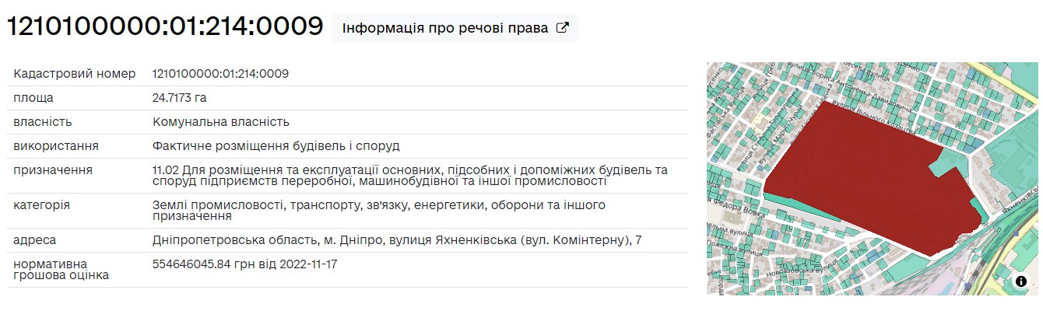Click the large cadastral number heading
This screenshot has height=311, width=1043.
coord(165,26)
